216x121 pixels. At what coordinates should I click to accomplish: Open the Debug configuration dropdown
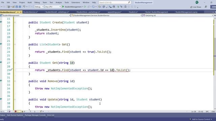pyautogui.click(x=39, y=7)
